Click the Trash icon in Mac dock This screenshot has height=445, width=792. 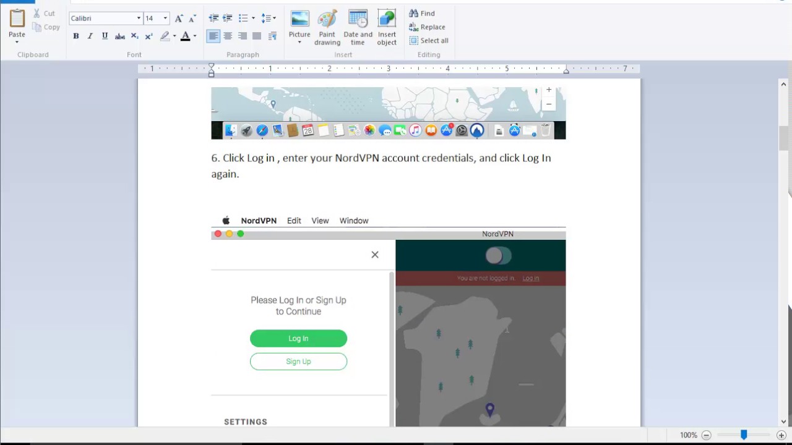(x=545, y=130)
